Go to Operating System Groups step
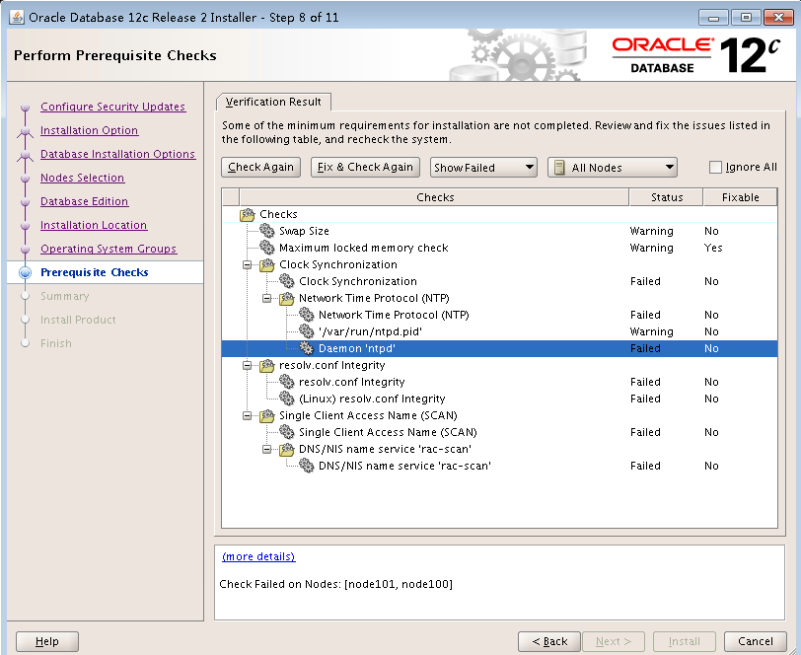801x655 pixels. tap(109, 249)
